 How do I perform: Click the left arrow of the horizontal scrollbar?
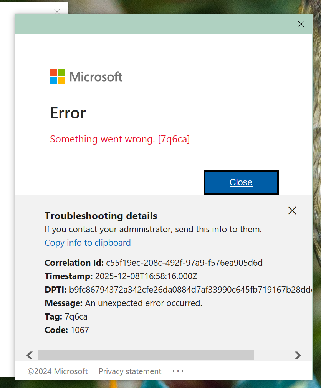[x=30, y=355]
